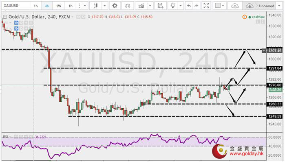Undo the last chart action
The image size is (285, 162).
(189, 6)
